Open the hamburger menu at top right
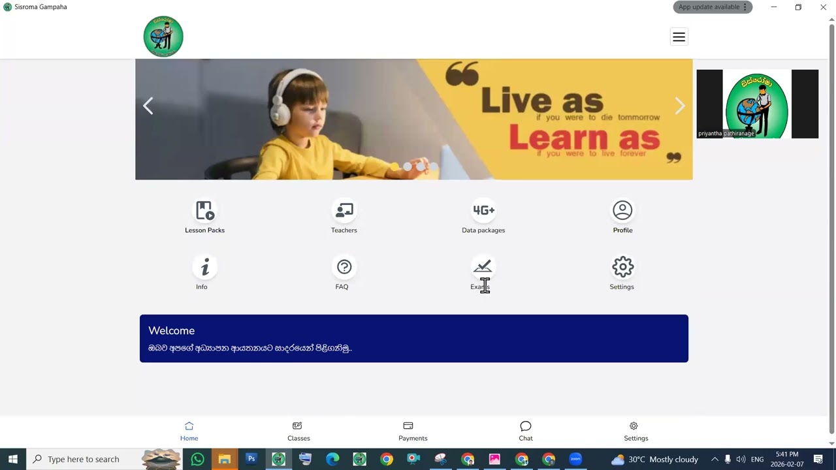The image size is (836, 470). pyautogui.click(x=679, y=37)
